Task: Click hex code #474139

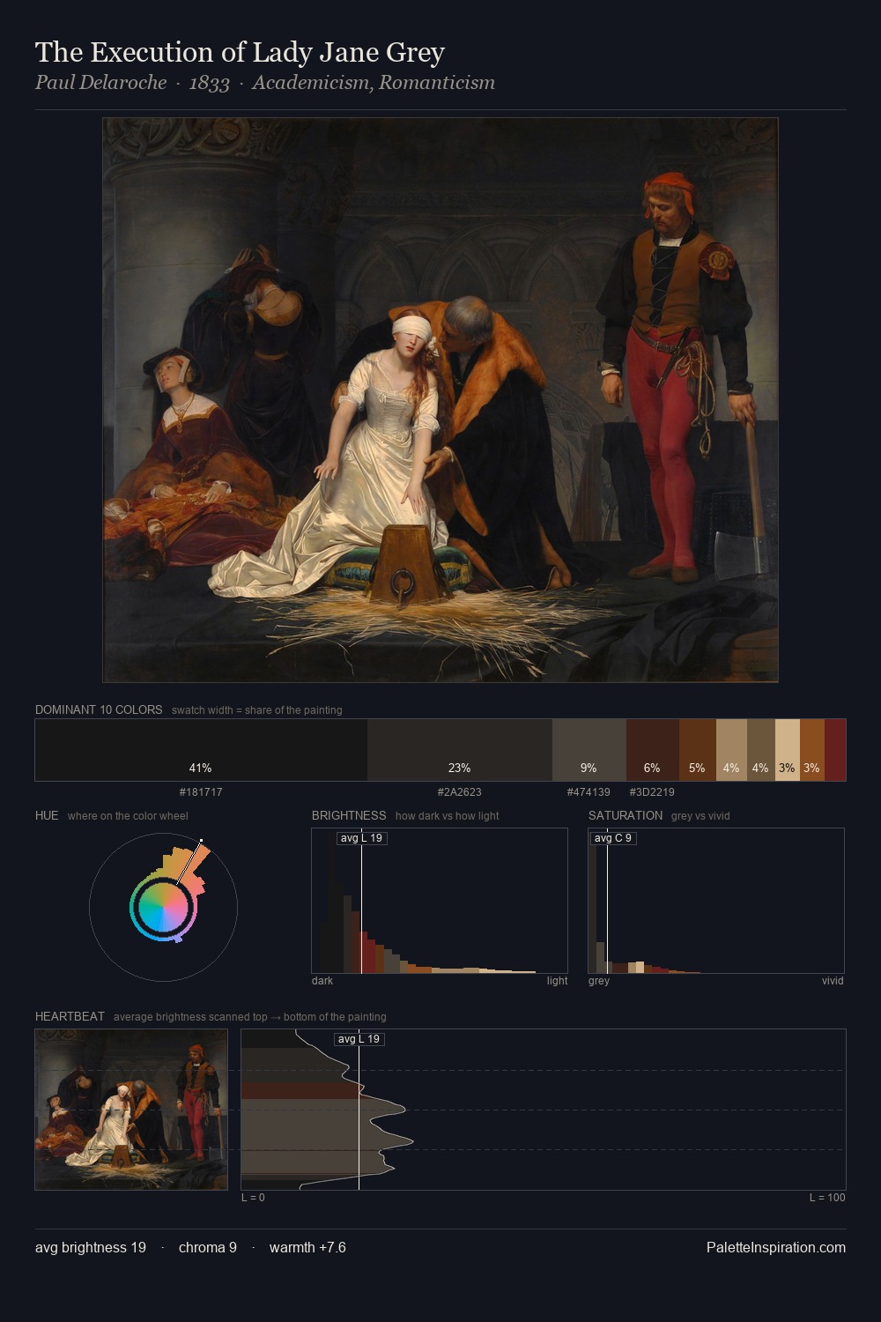Action: 589,792
